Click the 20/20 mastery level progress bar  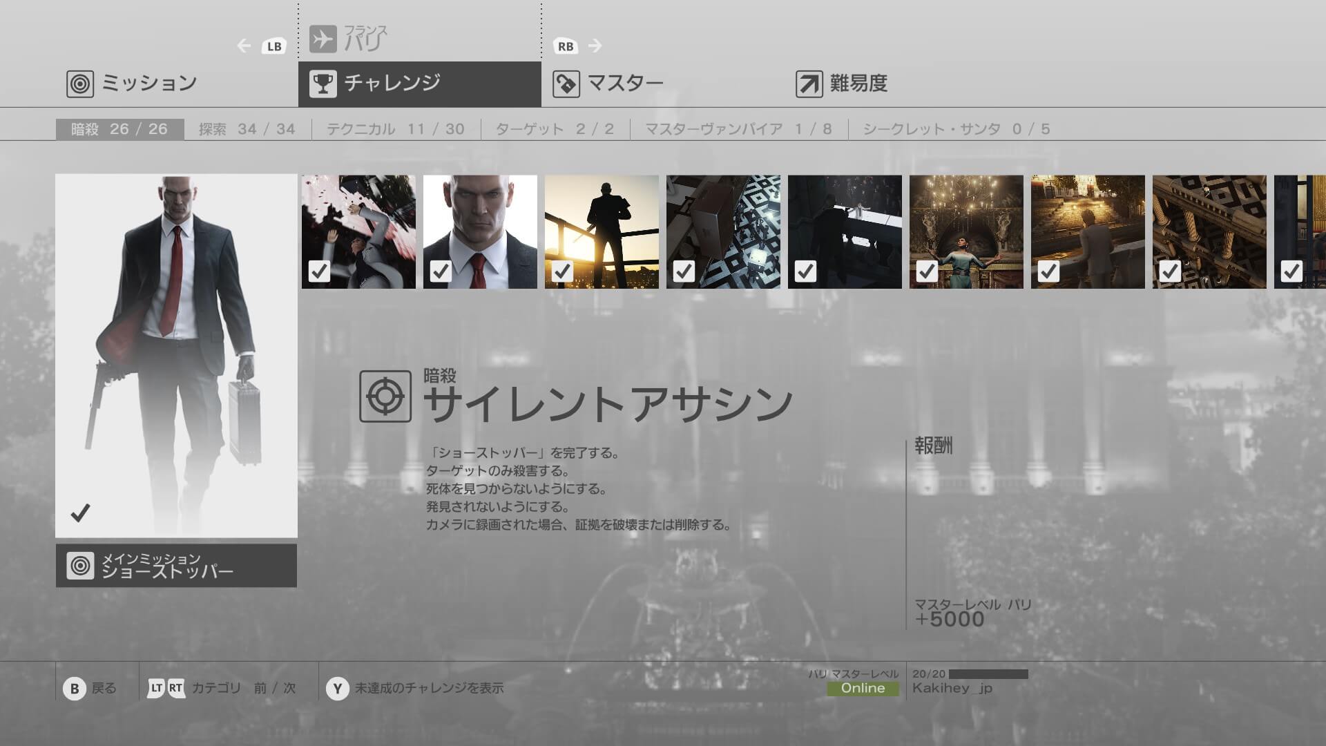click(988, 674)
